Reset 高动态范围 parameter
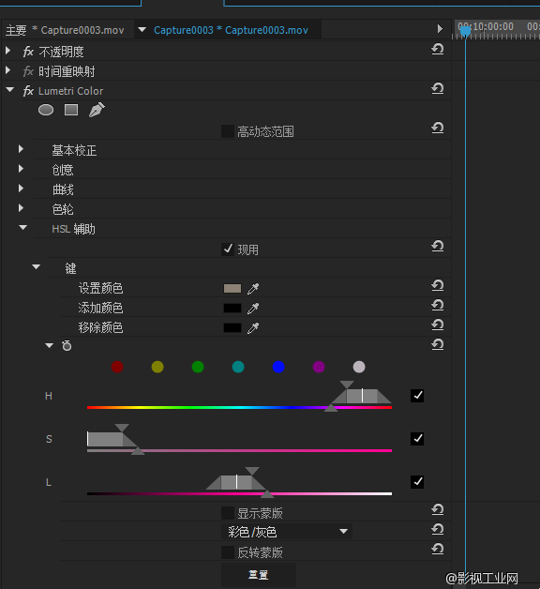The width and height of the screenshot is (540, 589). (x=438, y=128)
